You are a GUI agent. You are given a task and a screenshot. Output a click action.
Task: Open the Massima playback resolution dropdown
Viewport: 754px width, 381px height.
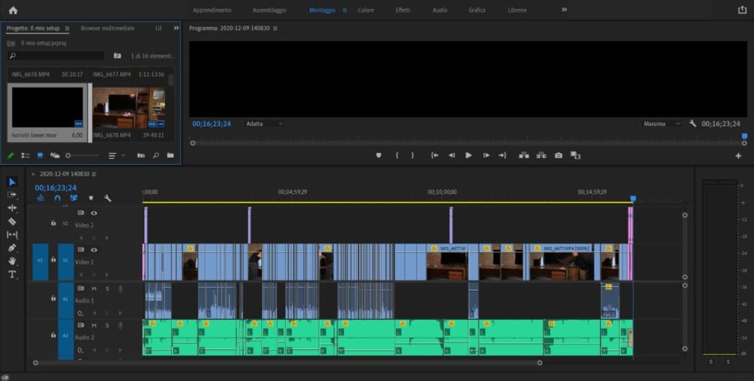662,124
